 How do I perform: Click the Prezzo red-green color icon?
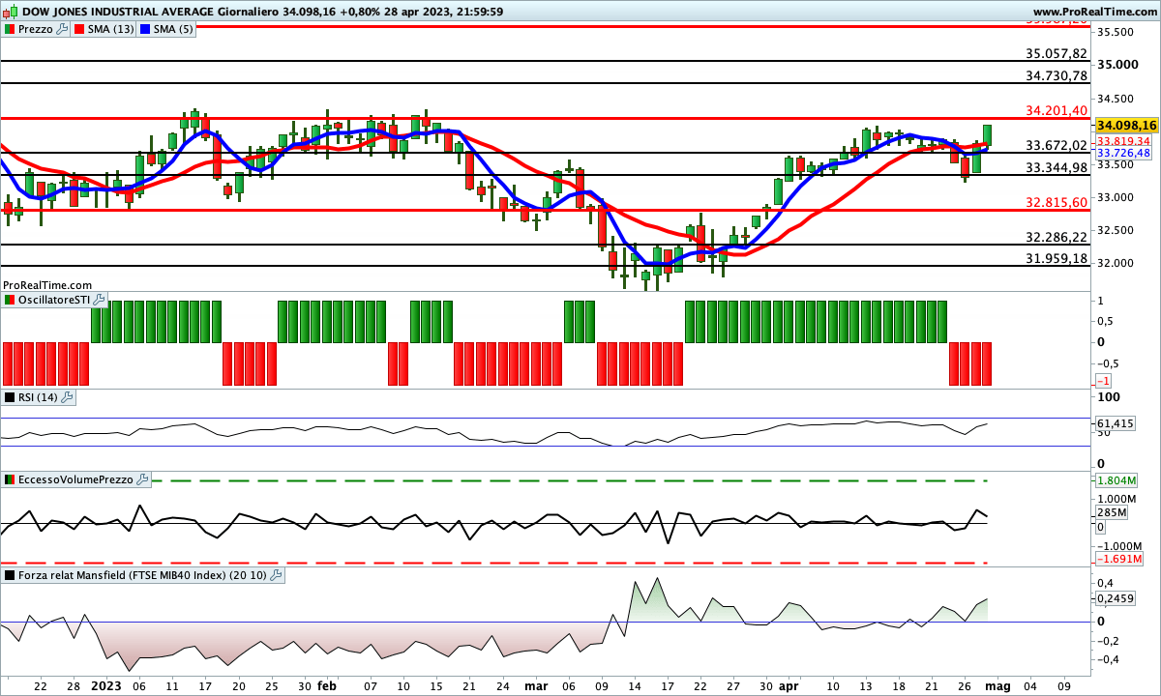click(x=9, y=29)
